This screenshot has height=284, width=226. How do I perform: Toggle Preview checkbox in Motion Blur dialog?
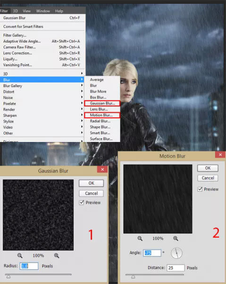200,189
